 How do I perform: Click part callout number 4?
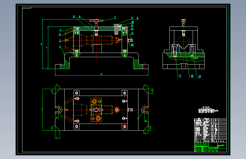(60, 30)
